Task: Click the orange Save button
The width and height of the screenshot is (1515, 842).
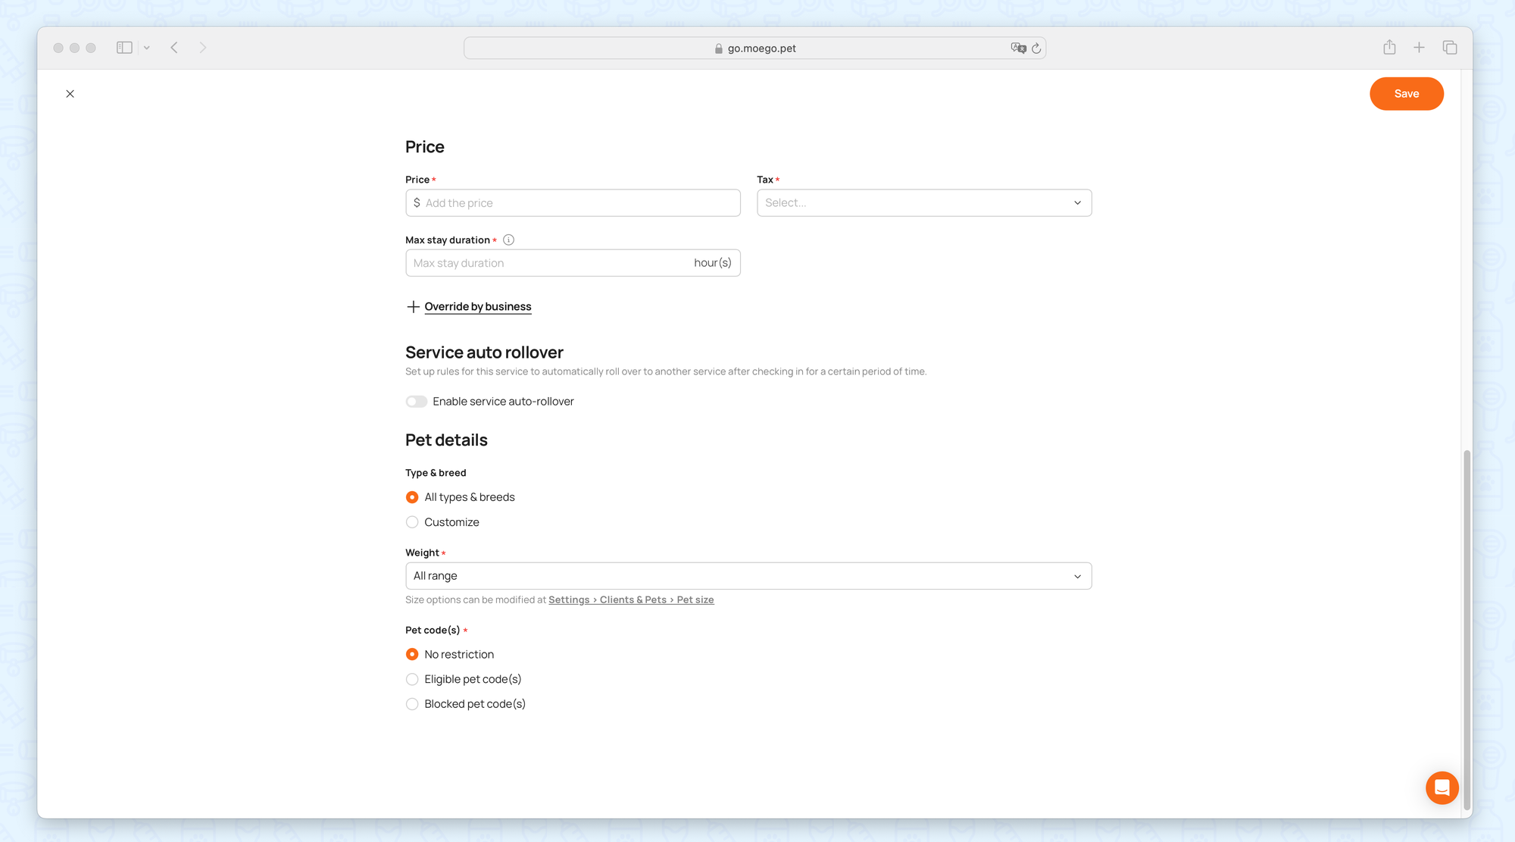Action: coord(1406,94)
